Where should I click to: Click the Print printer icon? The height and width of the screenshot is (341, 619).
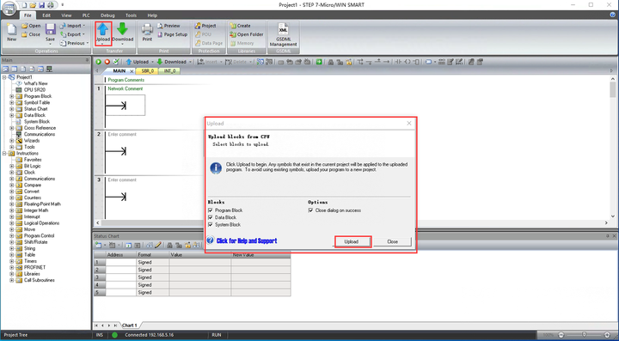pyautogui.click(x=147, y=30)
